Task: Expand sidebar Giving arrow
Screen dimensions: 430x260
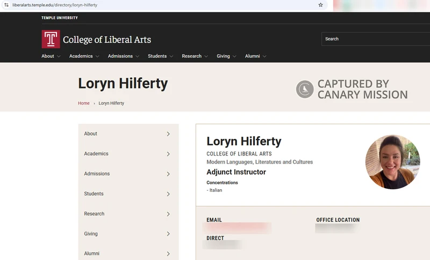Action: 168,234
